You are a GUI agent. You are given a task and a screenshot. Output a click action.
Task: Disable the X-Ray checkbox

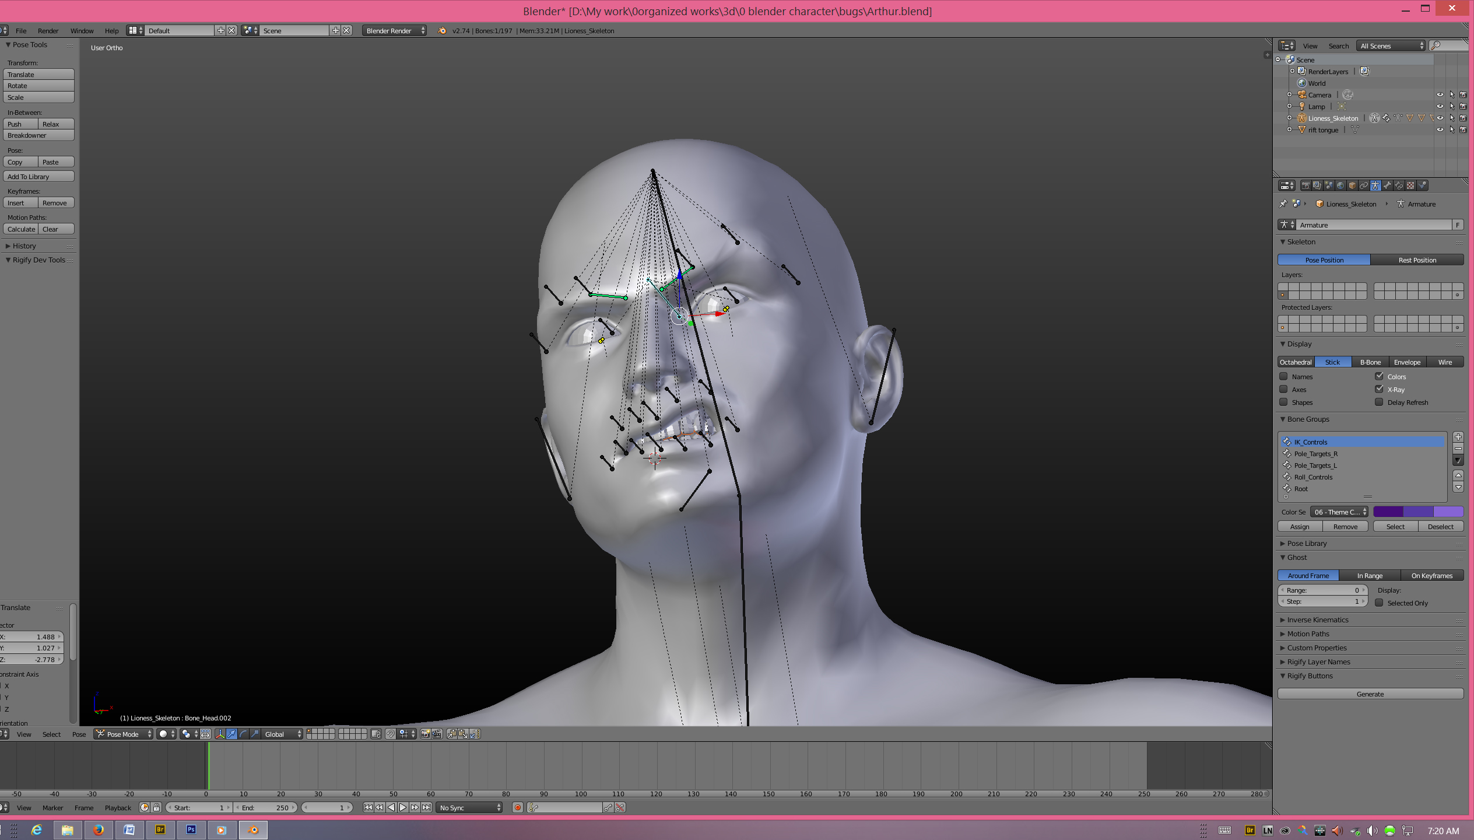pyautogui.click(x=1379, y=389)
